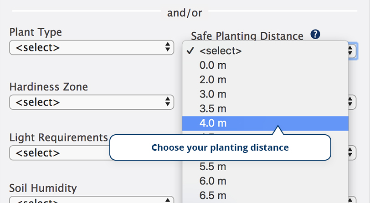Choose the checked <select> option in list
Viewport: 370px width, 203px height.
265,51
